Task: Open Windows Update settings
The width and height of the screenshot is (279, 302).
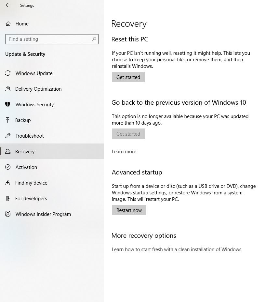Action: (x=34, y=73)
